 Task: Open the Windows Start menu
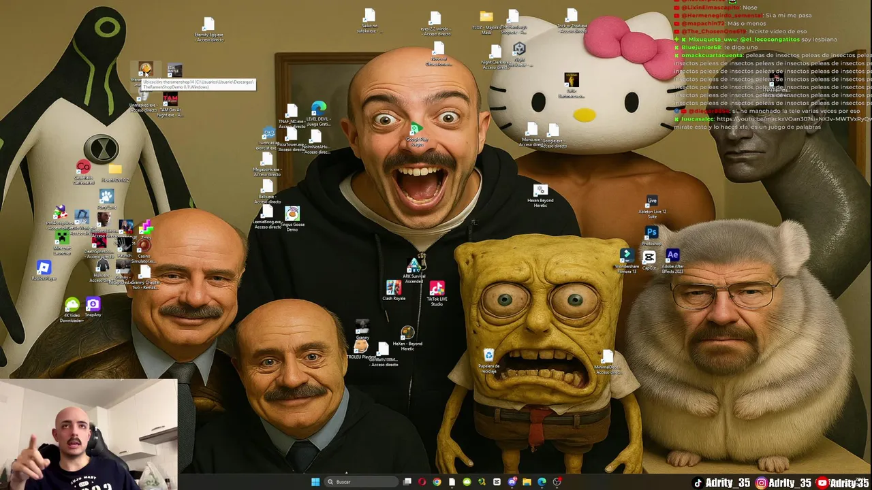(x=315, y=482)
